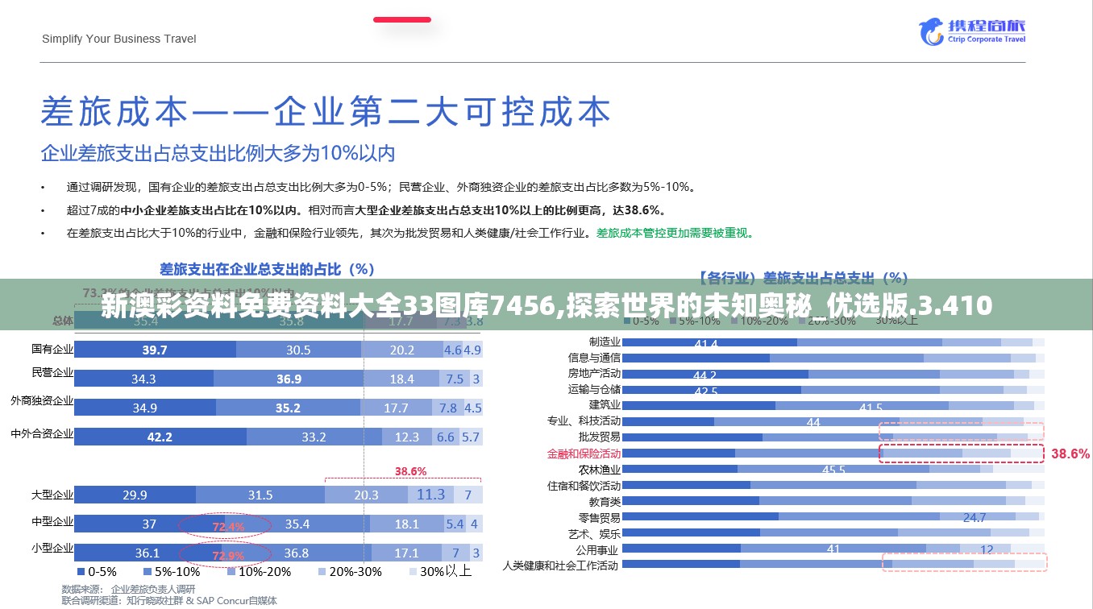Select the '房地产活动' industry label
The height and width of the screenshot is (609, 1093).
coord(594,373)
